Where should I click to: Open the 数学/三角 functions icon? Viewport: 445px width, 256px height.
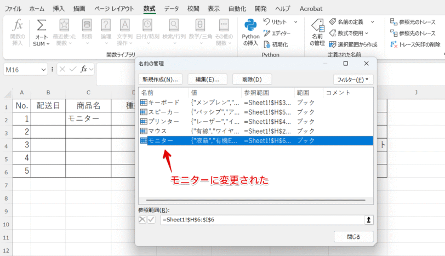(200, 25)
